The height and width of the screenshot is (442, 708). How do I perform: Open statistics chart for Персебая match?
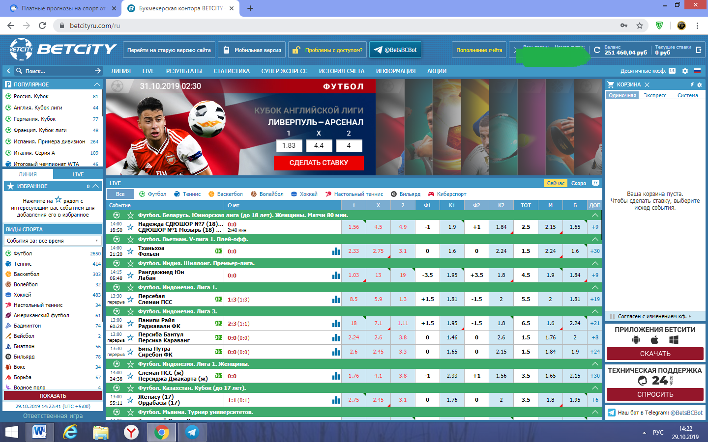tap(336, 299)
